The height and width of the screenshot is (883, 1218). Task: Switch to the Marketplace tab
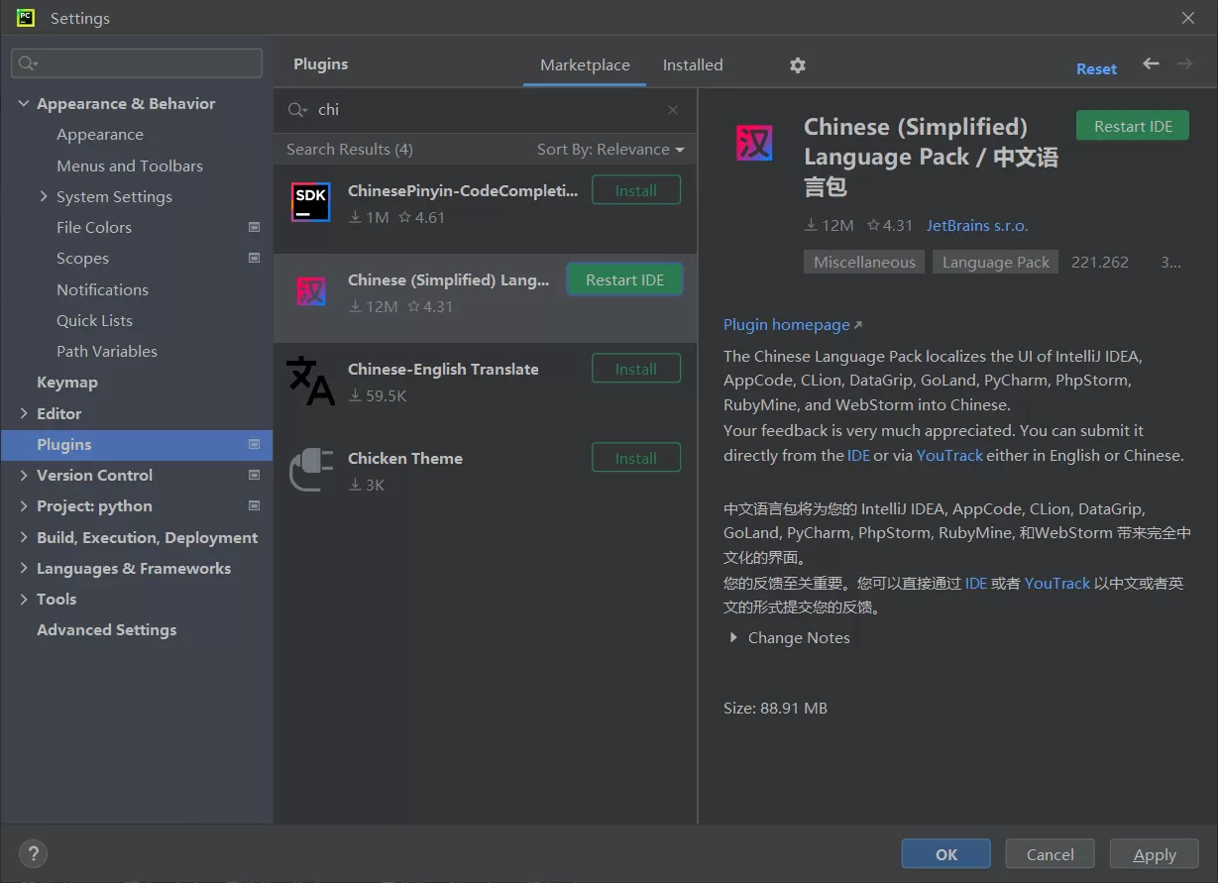coord(584,64)
